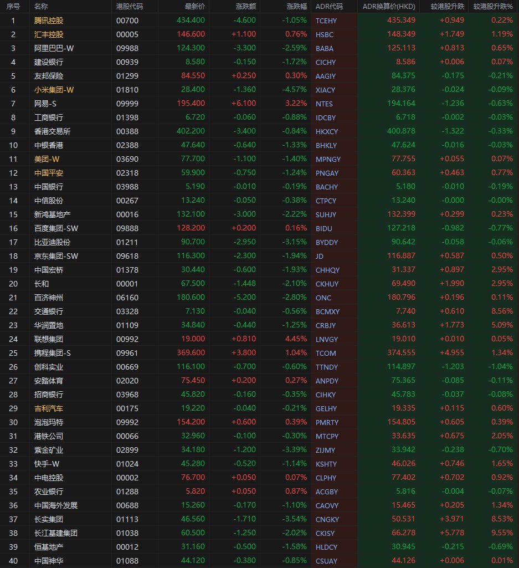This screenshot has height=568, width=519.
Task: Select 中银香港 stock name
Action: (x=49, y=145)
